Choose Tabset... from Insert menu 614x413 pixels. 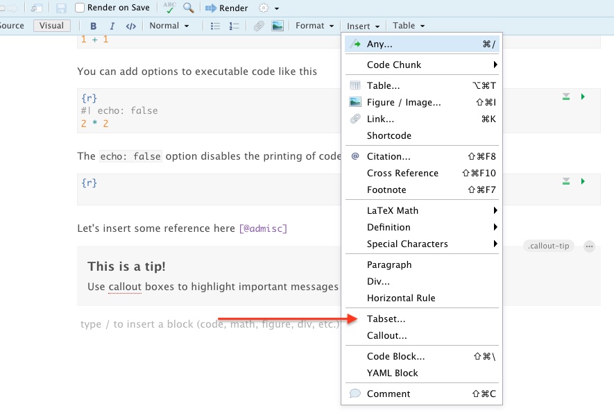(x=422, y=319)
